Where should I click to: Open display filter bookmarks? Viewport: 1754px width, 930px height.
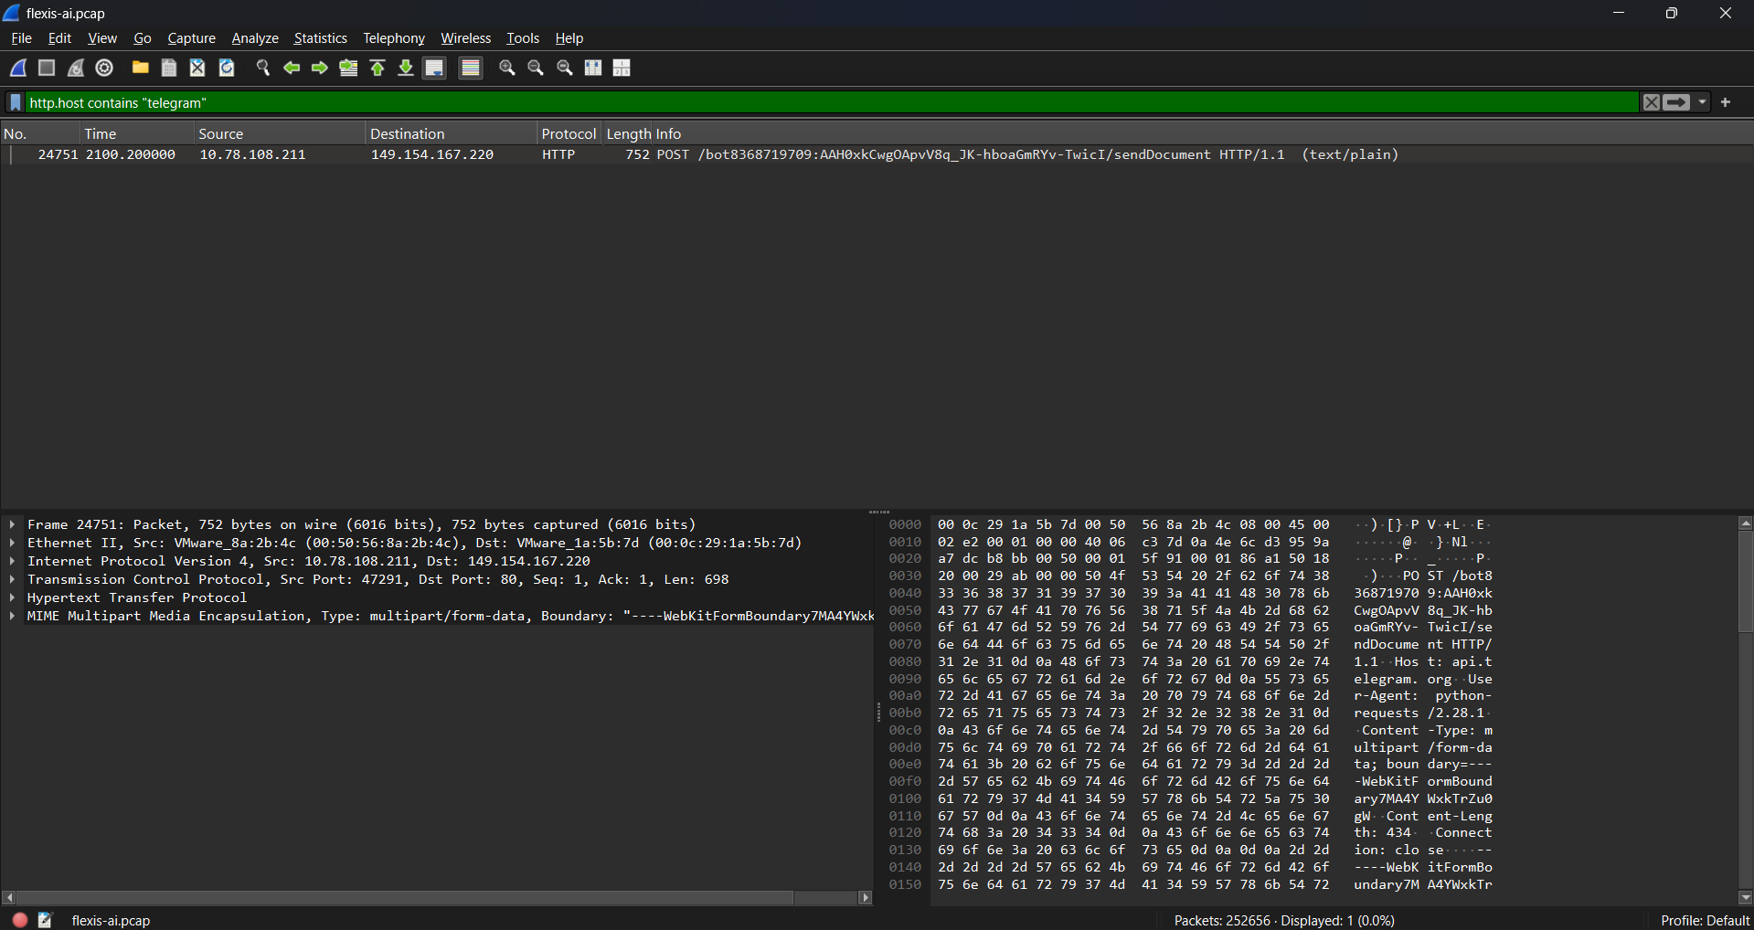16,102
